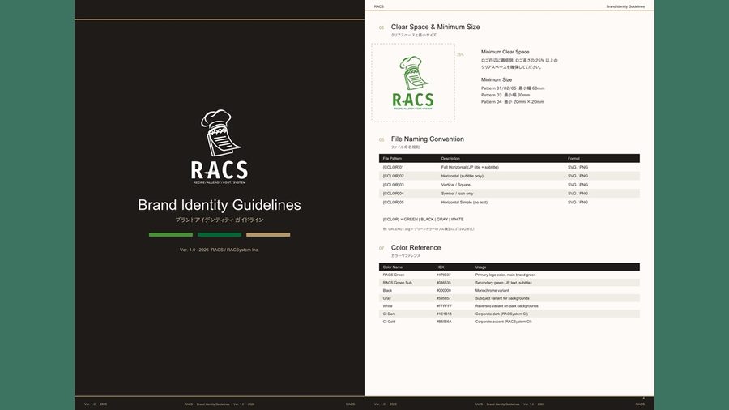Click the File Naming Convention heading
Viewport: 729px width, 410px height.
pos(427,139)
